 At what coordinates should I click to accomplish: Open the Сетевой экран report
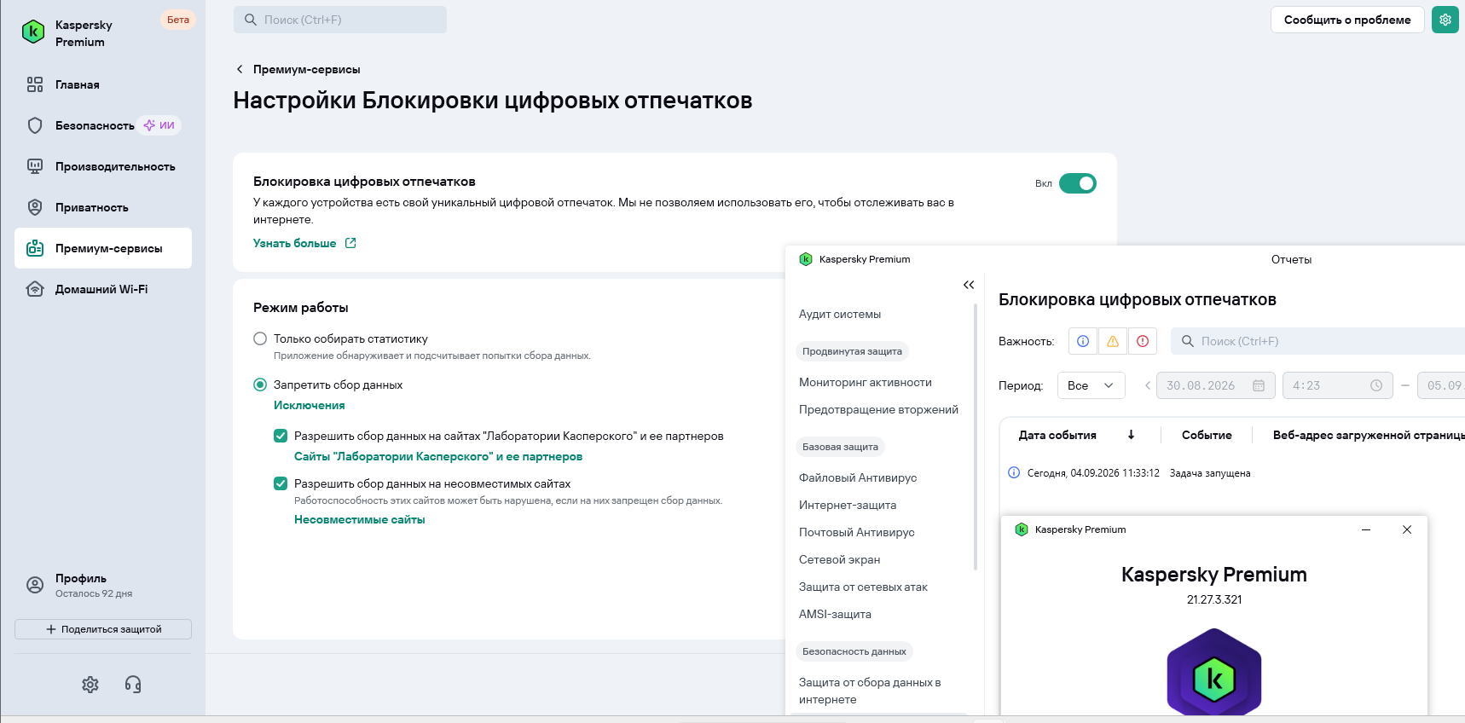(840, 559)
